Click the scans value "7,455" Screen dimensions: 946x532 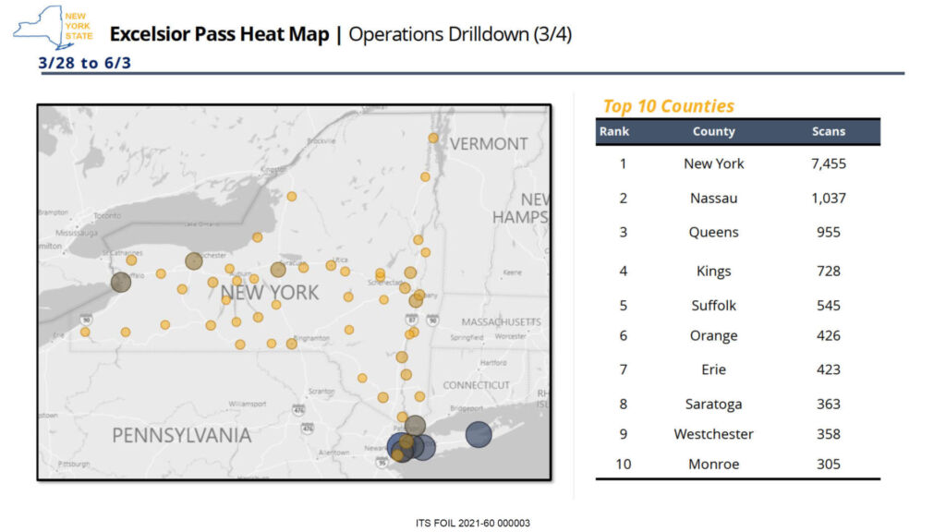(x=829, y=163)
